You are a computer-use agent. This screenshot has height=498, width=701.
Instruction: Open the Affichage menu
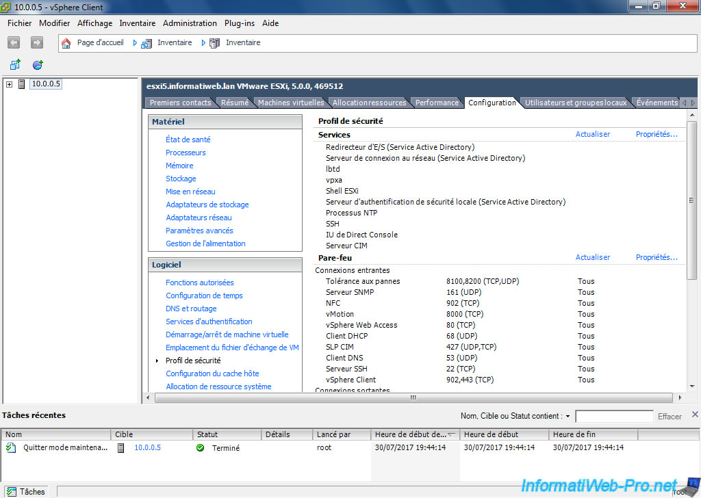[94, 23]
